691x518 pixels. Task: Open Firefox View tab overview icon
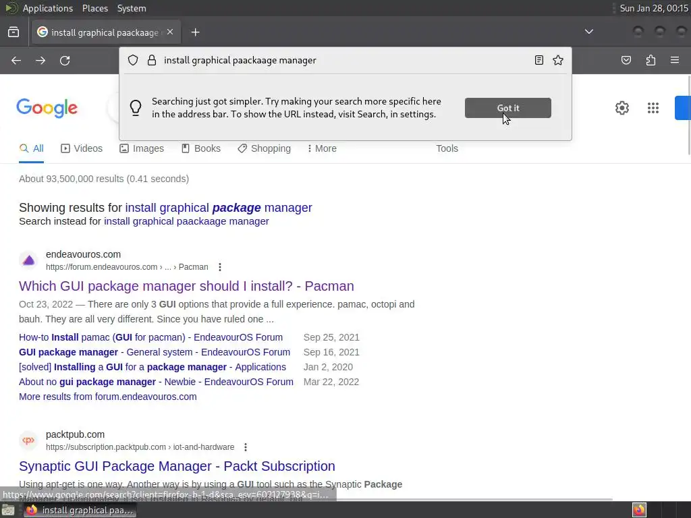pyautogui.click(x=13, y=32)
